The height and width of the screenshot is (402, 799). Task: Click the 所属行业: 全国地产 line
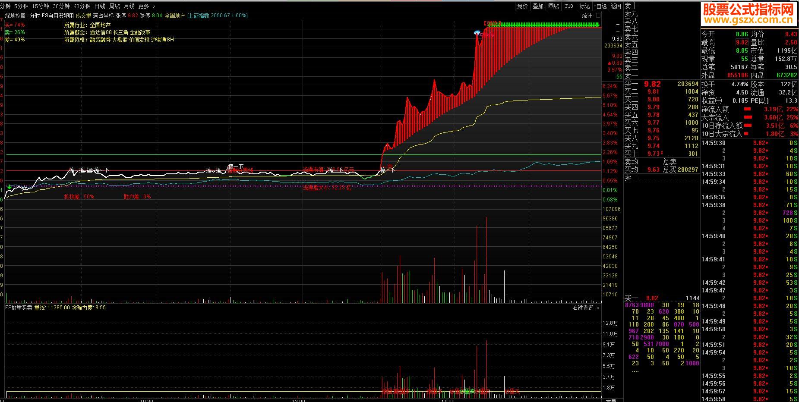coord(88,25)
